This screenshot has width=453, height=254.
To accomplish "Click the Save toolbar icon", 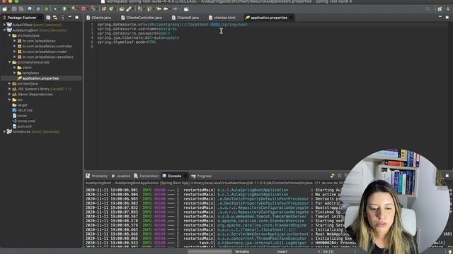I will click(14, 9).
